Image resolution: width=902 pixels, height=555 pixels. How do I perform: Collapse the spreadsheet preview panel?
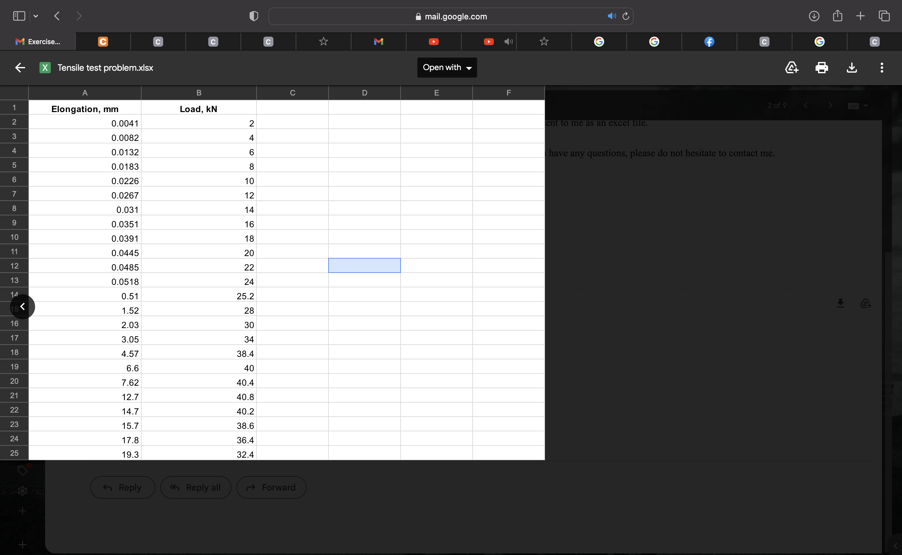(23, 306)
